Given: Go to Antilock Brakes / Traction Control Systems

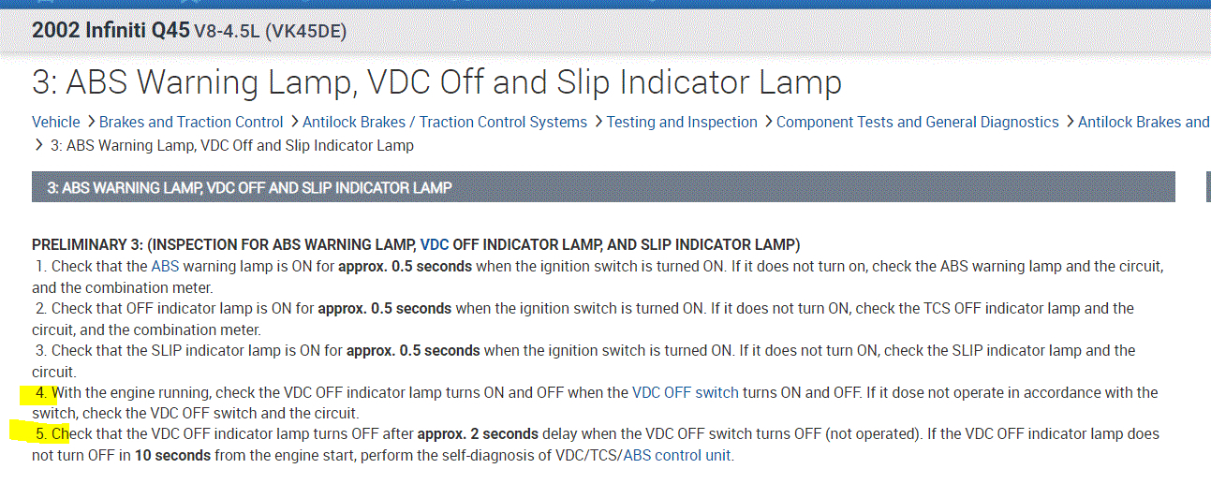Looking at the screenshot, I should (x=444, y=122).
